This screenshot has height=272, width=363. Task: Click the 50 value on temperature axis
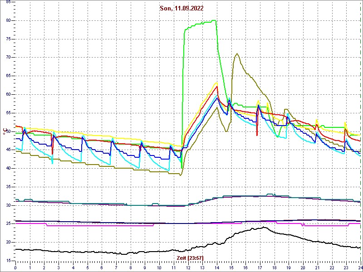pos(8,131)
